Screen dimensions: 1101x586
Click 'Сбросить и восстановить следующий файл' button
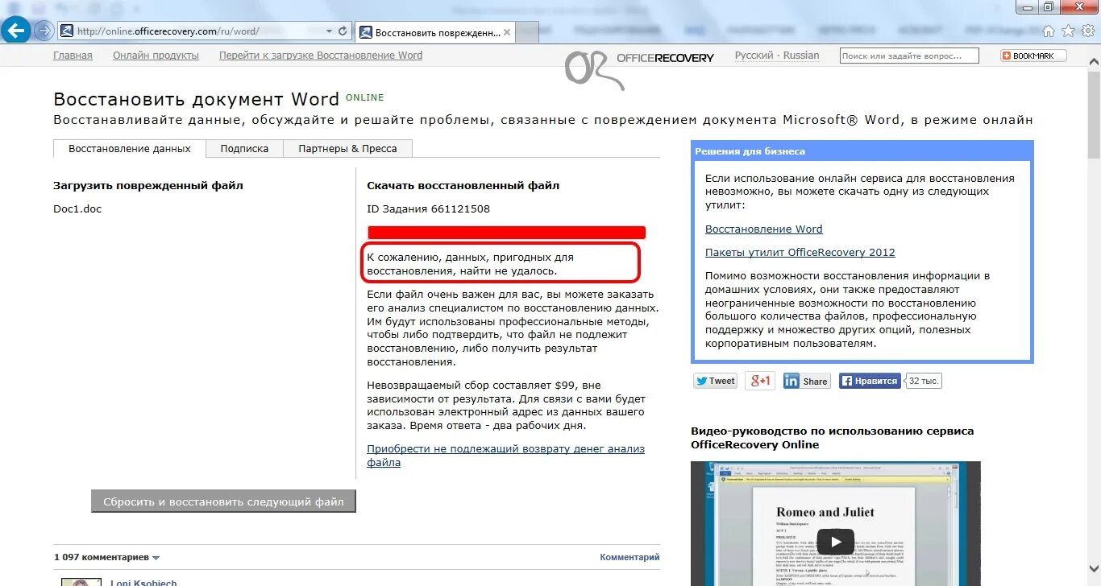pos(223,501)
